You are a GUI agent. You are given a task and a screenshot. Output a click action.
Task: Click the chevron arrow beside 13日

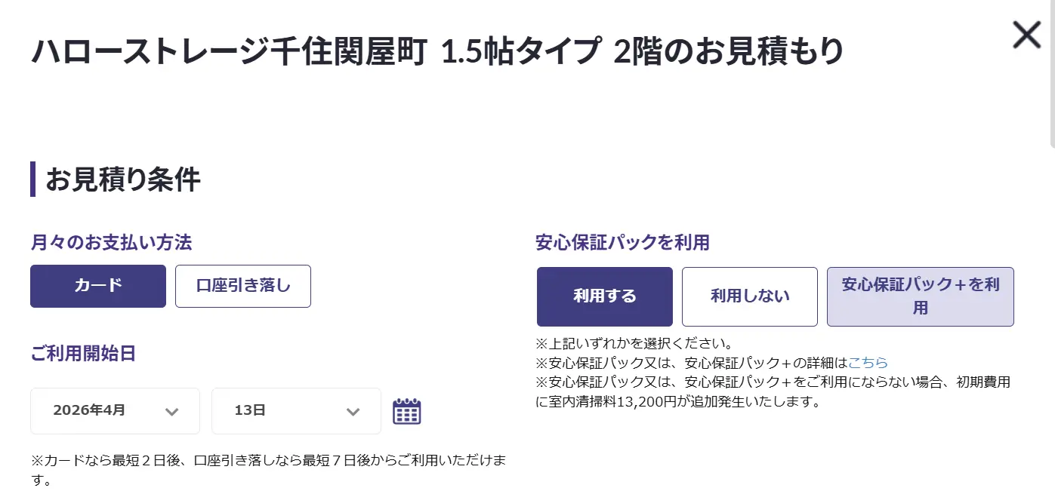point(353,412)
